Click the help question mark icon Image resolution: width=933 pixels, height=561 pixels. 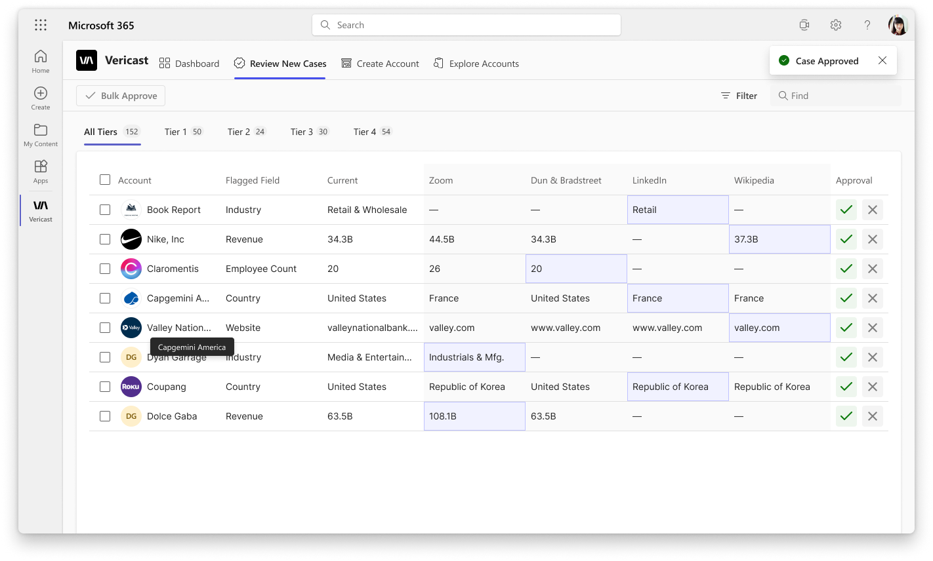click(867, 25)
